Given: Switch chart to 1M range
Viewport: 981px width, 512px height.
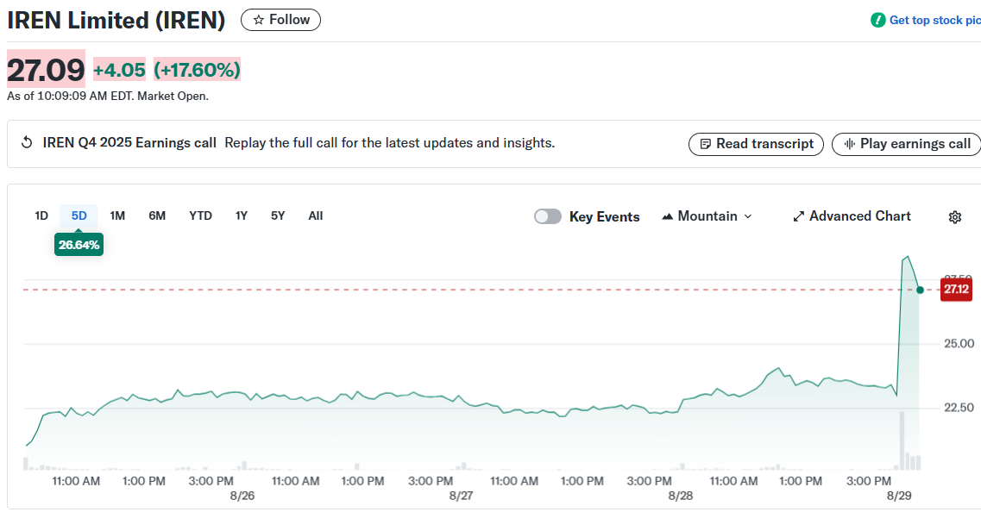Looking at the screenshot, I should 117,215.
